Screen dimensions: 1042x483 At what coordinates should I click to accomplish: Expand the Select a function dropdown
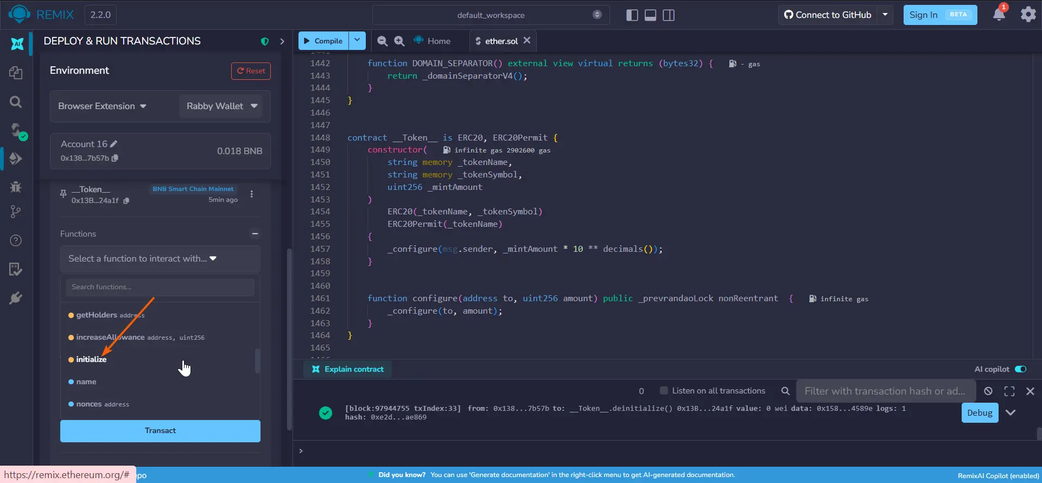point(160,259)
